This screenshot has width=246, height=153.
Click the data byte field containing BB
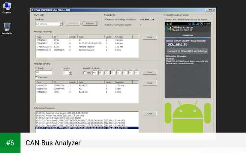pyautogui.click(x=100, y=73)
